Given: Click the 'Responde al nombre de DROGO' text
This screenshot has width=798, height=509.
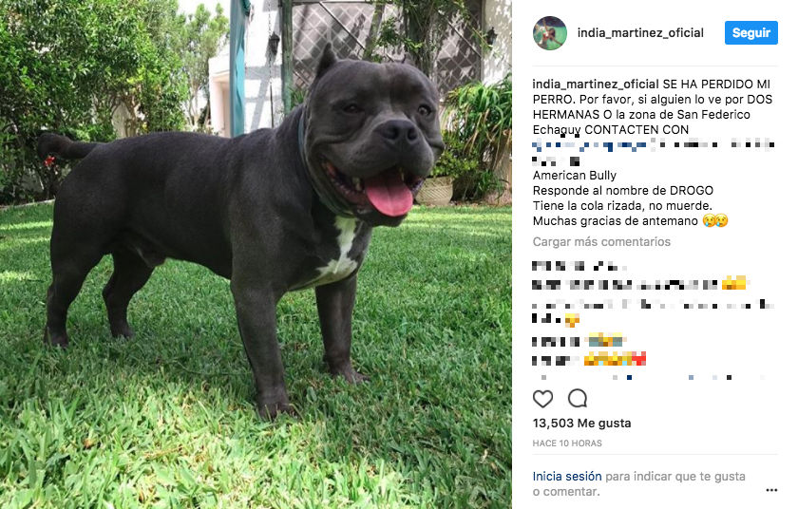Looking at the screenshot, I should (623, 191).
